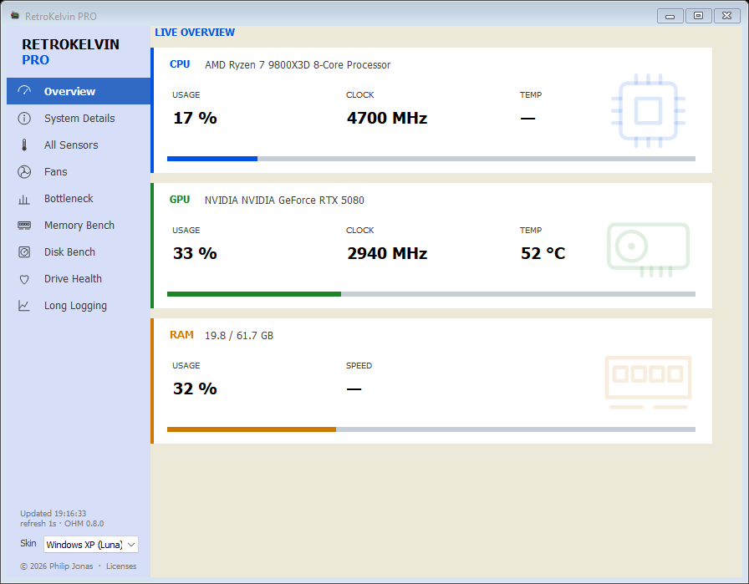Click the Drive Health heart icon

point(24,279)
